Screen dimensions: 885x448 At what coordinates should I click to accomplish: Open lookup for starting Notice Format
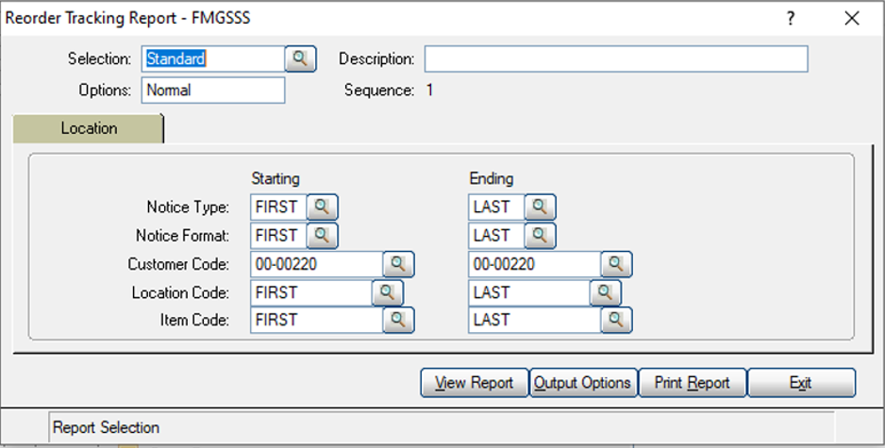[322, 235]
